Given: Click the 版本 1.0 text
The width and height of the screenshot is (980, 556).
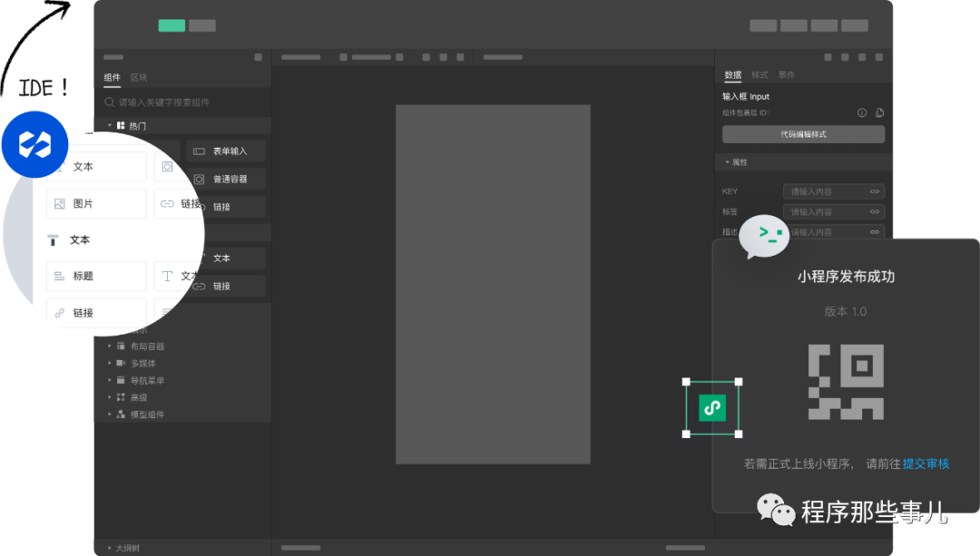Looking at the screenshot, I should coord(846,311).
